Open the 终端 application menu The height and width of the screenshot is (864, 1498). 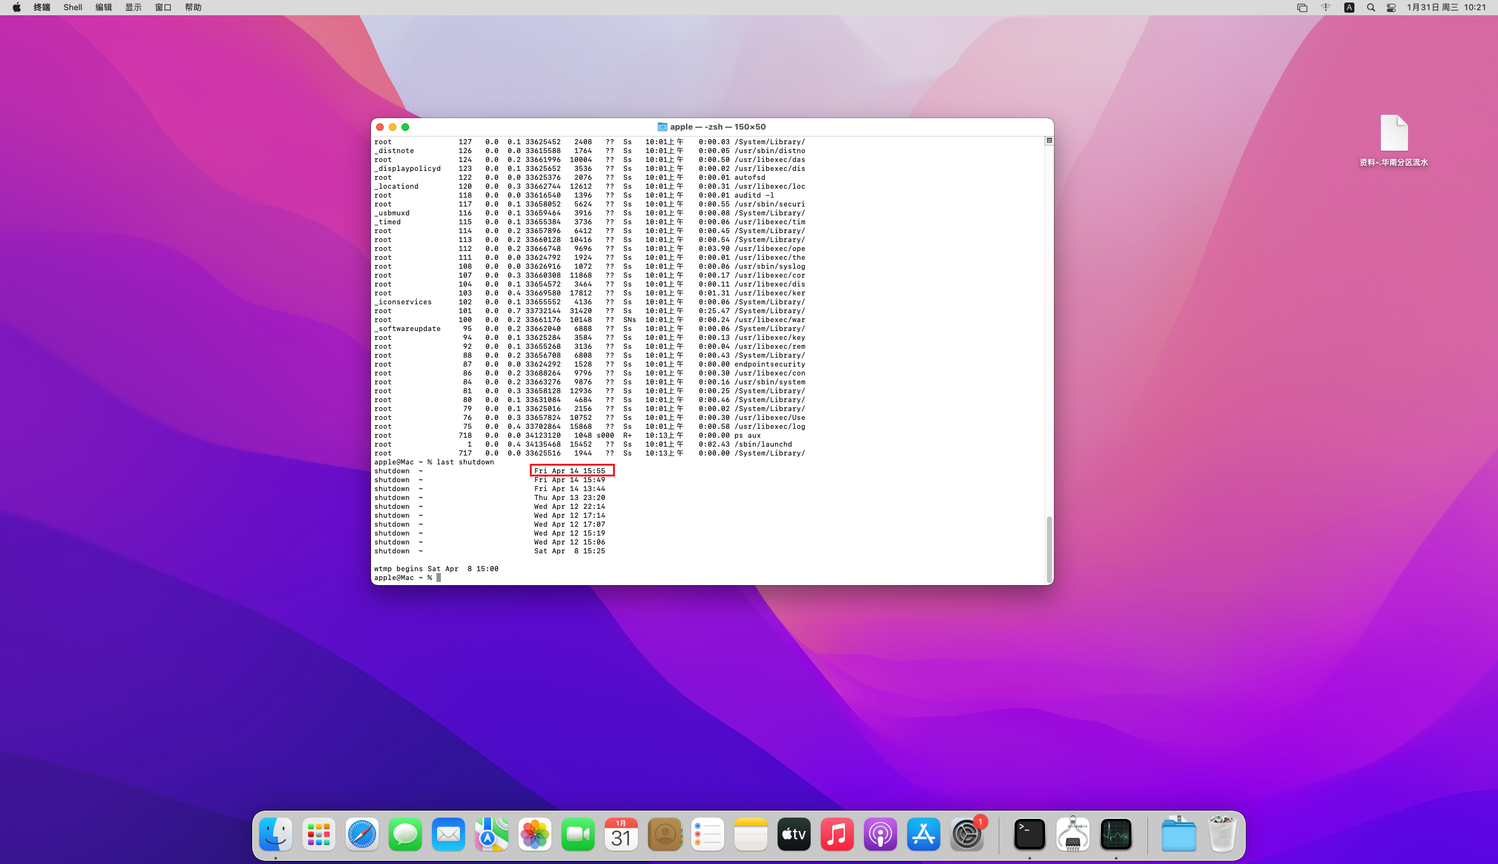[42, 8]
